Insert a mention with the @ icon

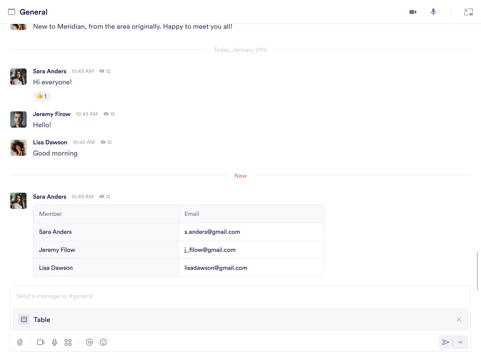[89, 342]
